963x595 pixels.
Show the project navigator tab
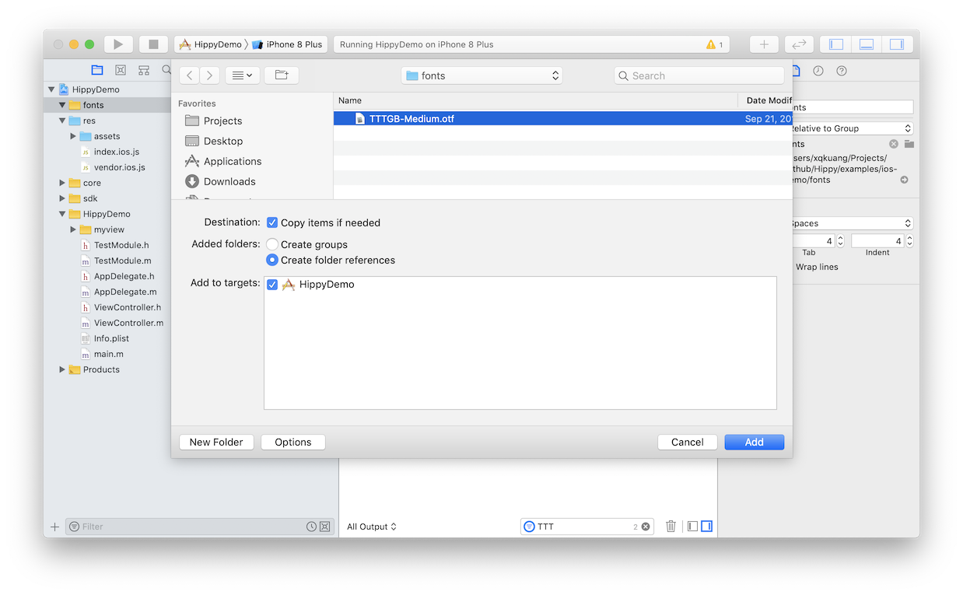pos(97,70)
